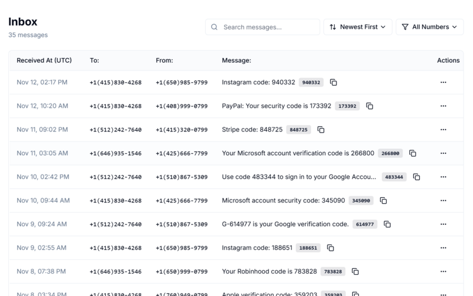Click the 783828 code badge
Image resolution: width=473 pixels, height=296 pixels.
point(333,272)
